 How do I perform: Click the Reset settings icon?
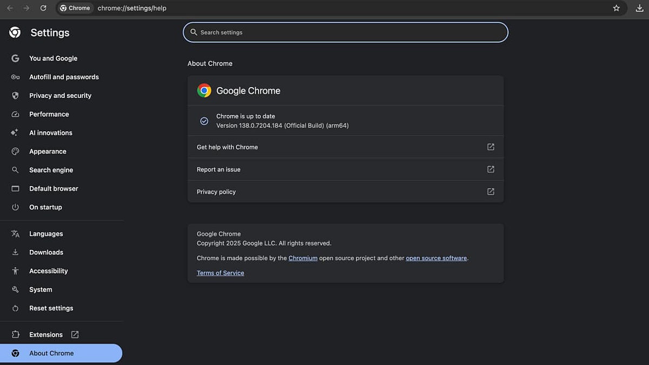[x=15, y=308]
